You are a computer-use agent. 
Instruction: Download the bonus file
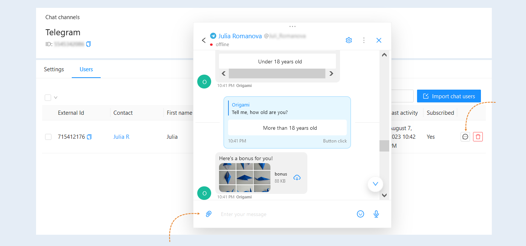tap(297, 177)
